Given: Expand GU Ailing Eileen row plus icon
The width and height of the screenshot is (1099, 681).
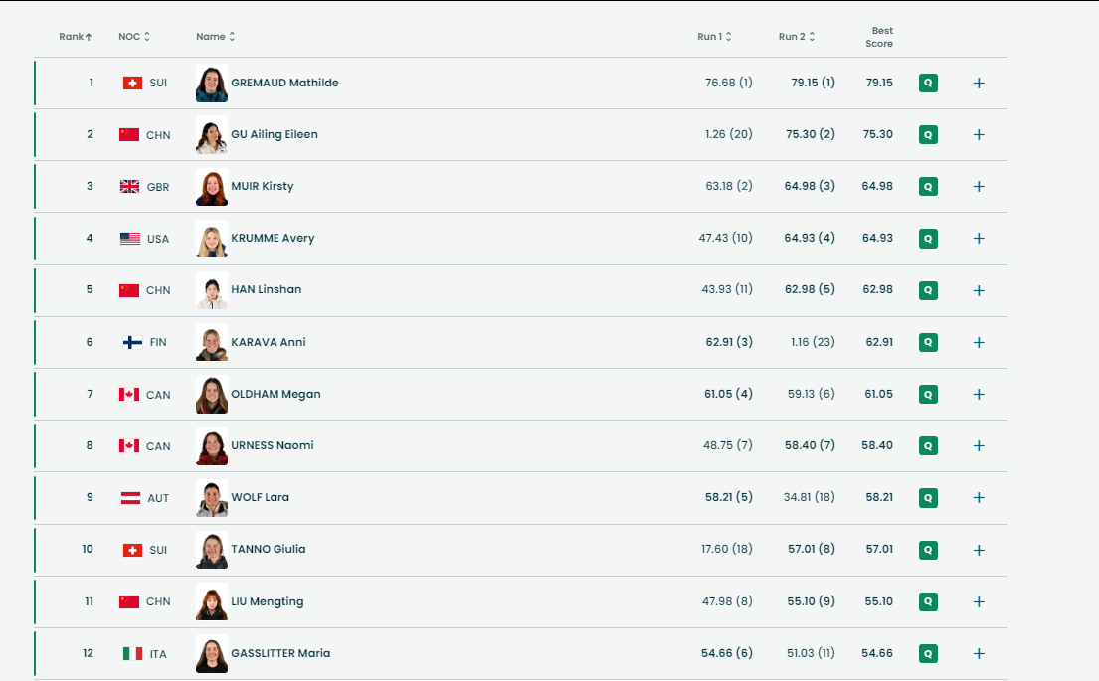Looking at the screenshot, I should point(979,134).
